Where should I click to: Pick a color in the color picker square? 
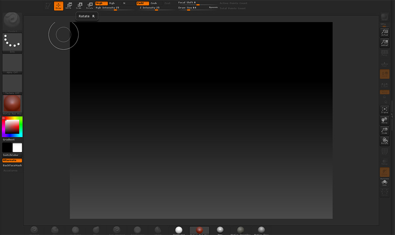(12, 127)
